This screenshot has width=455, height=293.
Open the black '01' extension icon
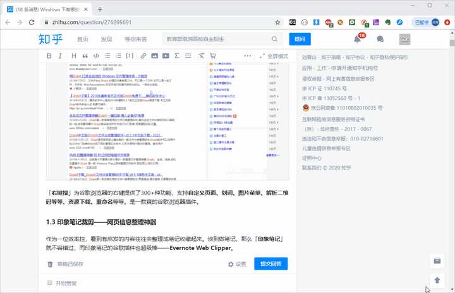(293, 22)
